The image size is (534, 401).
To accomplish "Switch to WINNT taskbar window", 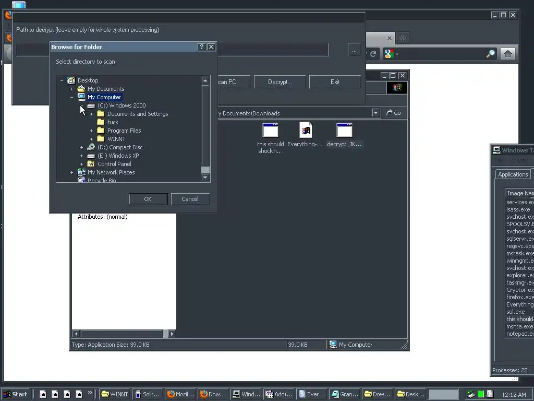I will tap(114, 394).
